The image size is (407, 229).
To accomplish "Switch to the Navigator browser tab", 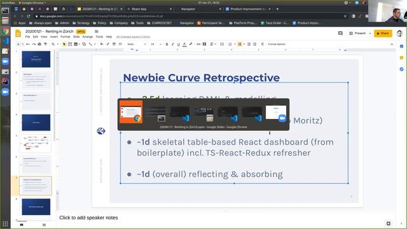I will 198,9.
